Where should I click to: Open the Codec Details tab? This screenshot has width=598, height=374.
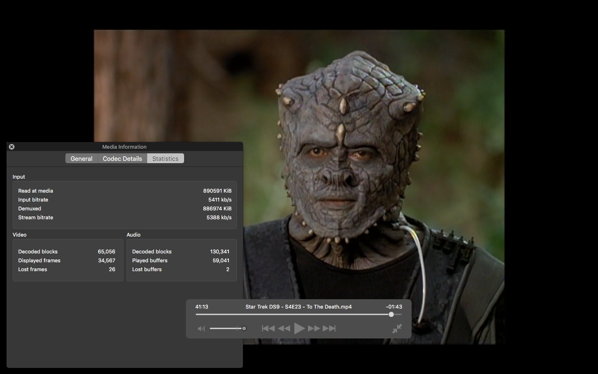pyautogui.click(x=122, y=158)
